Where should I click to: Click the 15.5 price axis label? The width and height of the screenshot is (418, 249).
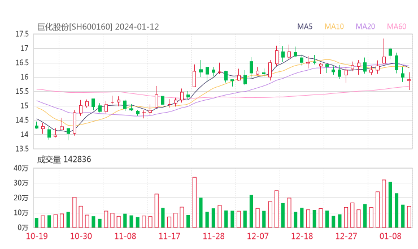pyautogui.click(x=22, y=92)
